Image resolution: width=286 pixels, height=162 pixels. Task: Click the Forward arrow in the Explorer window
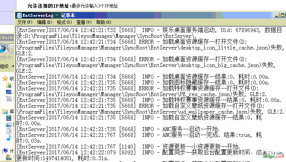point(11,48)
